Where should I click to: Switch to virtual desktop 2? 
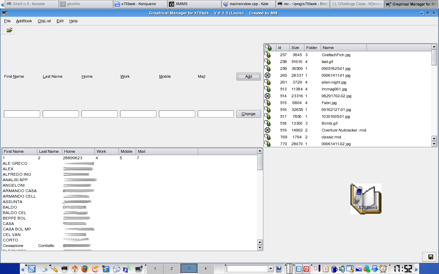171,269
